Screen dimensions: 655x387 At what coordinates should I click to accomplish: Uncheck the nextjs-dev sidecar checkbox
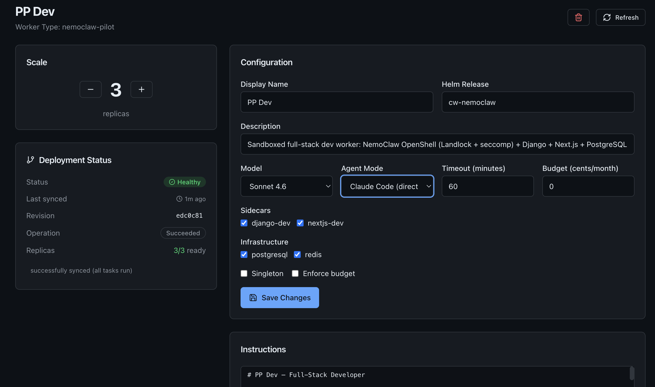(300, 223)
